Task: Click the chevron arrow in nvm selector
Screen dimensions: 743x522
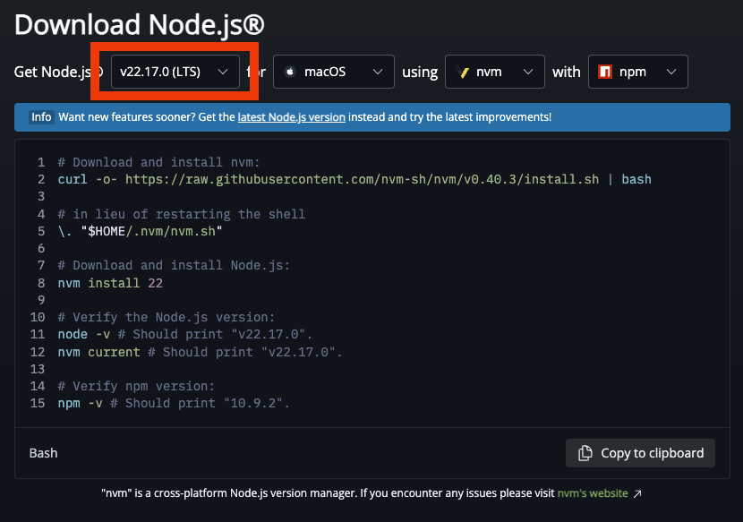Action: (528, 72)
